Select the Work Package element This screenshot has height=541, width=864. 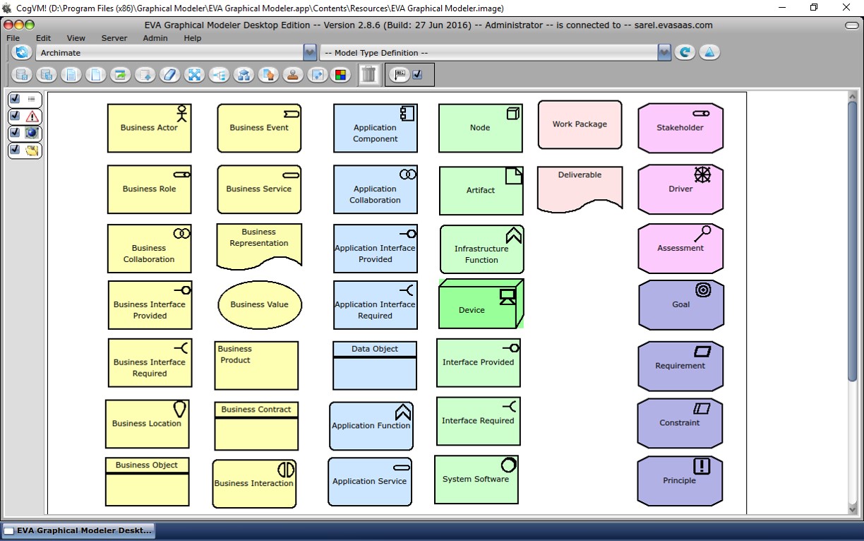point(580,124)
